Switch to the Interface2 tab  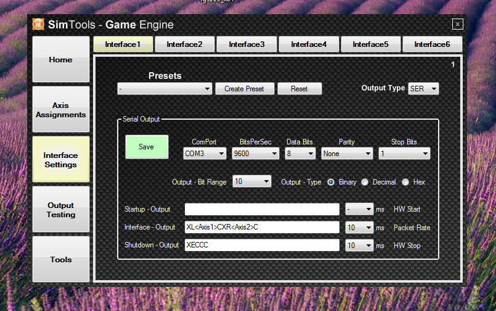tap(184, 44)
